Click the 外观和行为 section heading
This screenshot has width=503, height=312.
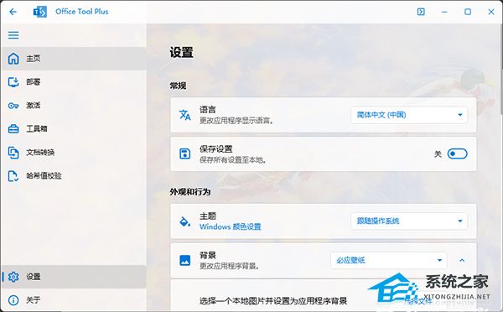(190, 192)
